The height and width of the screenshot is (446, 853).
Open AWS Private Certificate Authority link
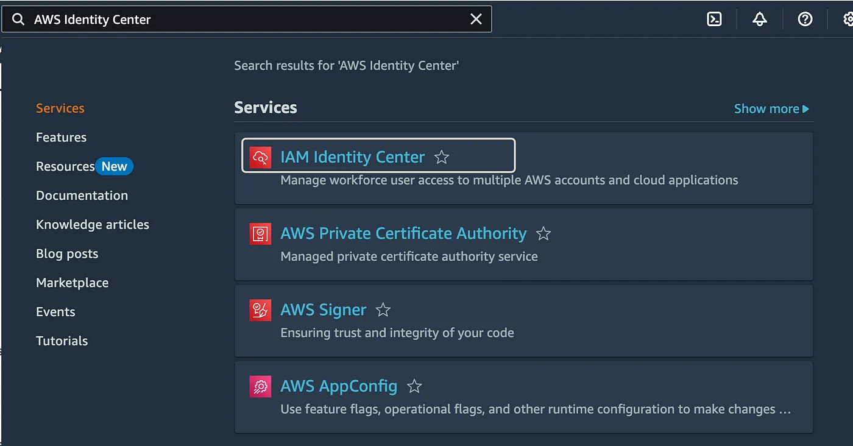[x=403, y=233]
